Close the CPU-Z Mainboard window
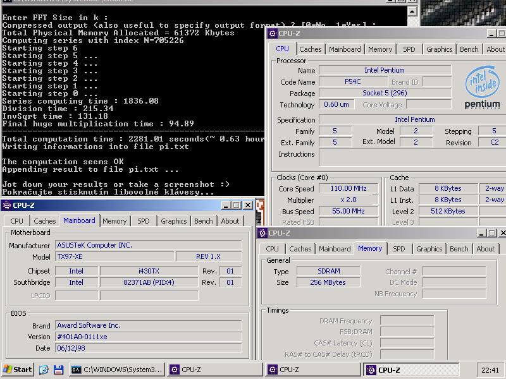Image resolution: width=506 pixels, height=379 pixels. coord(247,205)
